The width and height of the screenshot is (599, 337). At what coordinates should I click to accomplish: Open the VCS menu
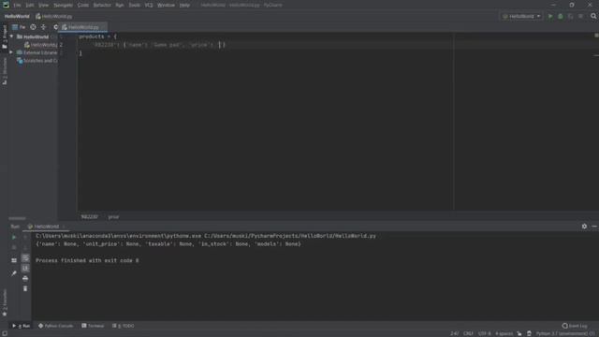149,6
